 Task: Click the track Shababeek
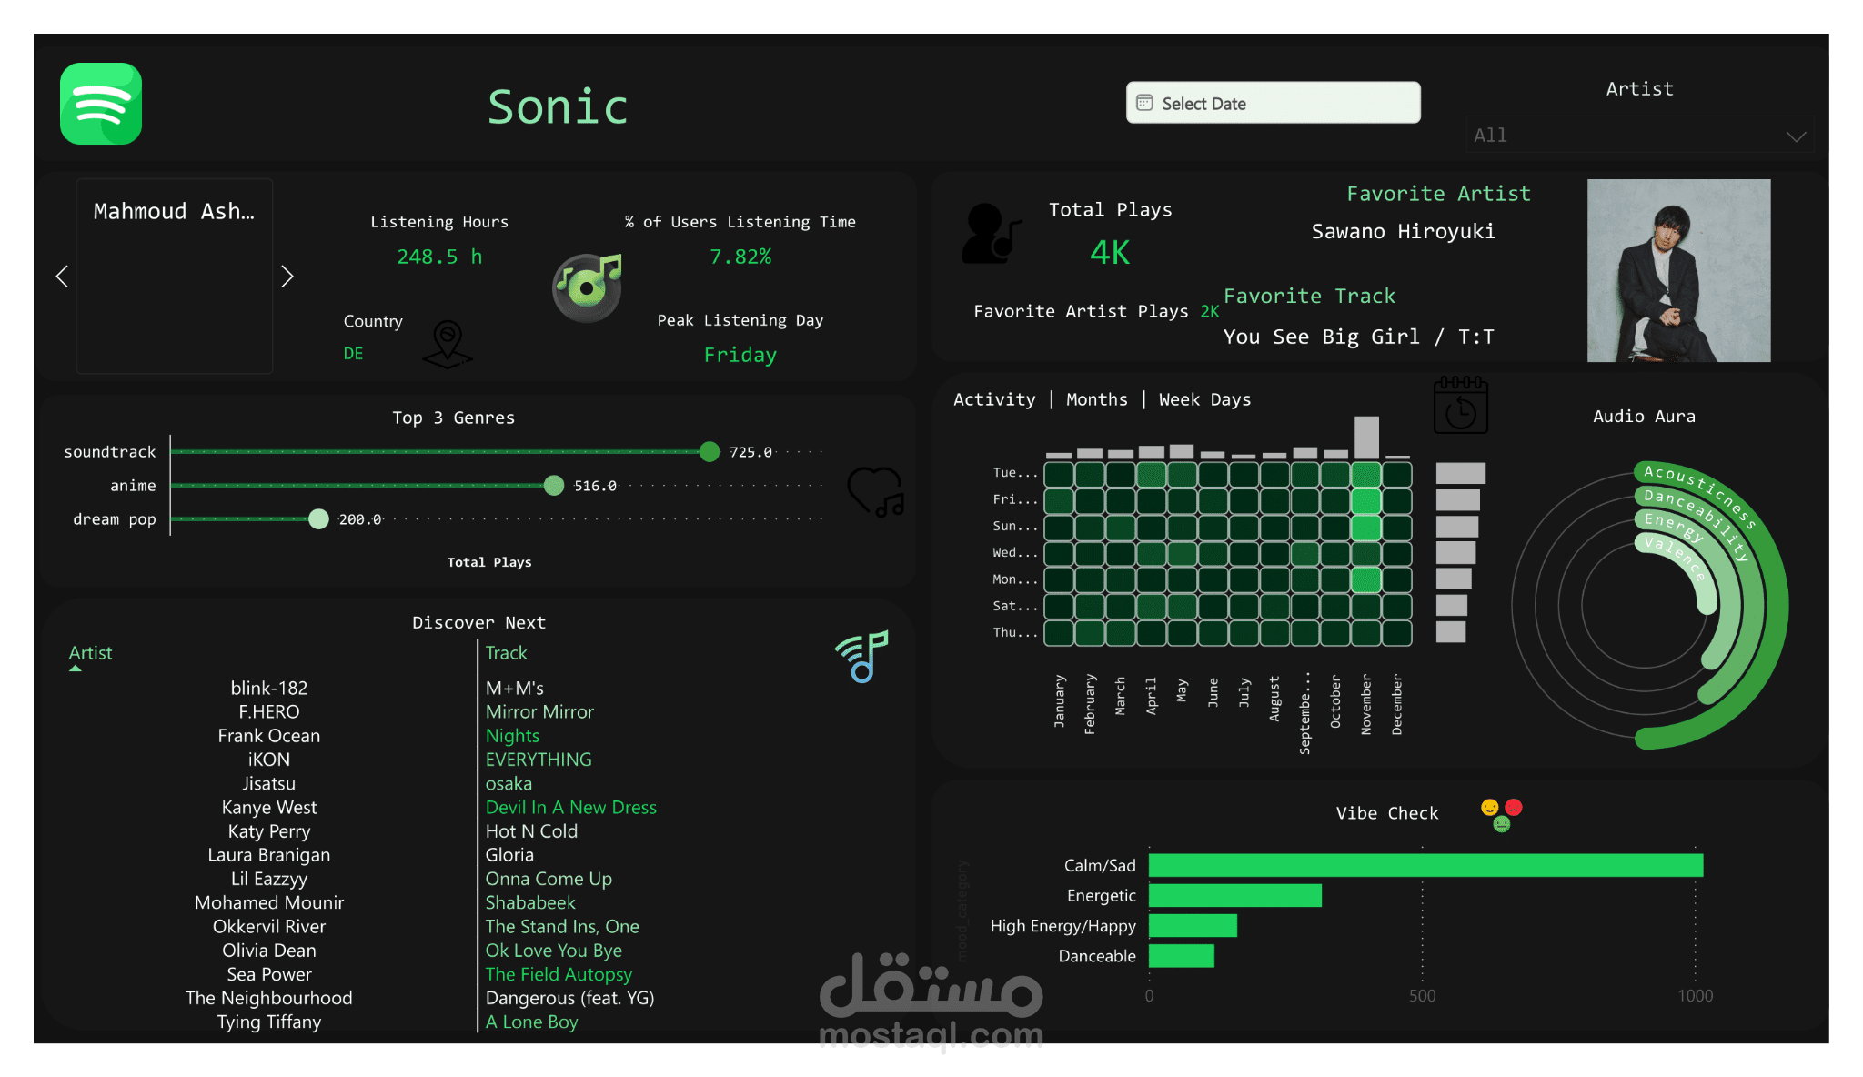[x=530, y=902]
